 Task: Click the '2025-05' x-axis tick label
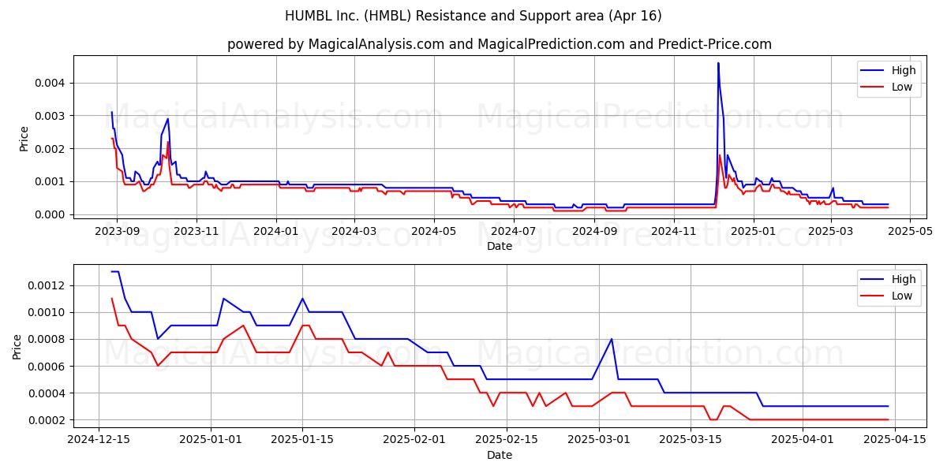910,231
